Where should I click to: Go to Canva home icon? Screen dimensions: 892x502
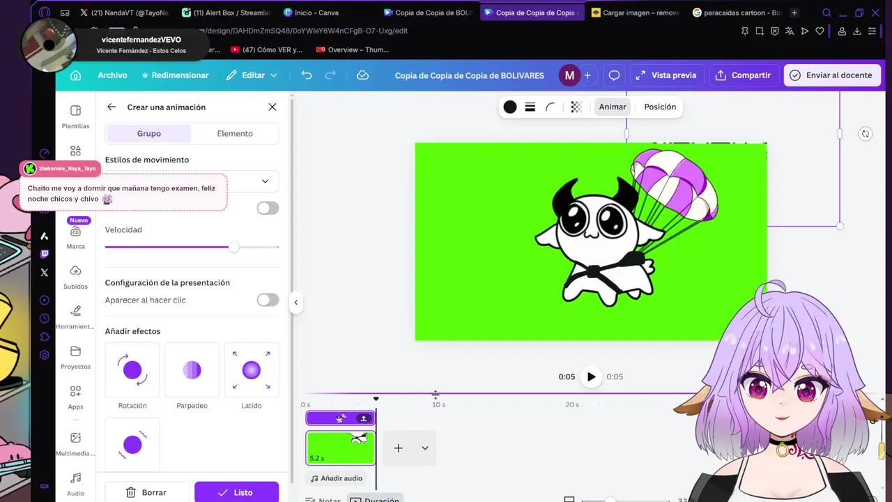[75, 75]
